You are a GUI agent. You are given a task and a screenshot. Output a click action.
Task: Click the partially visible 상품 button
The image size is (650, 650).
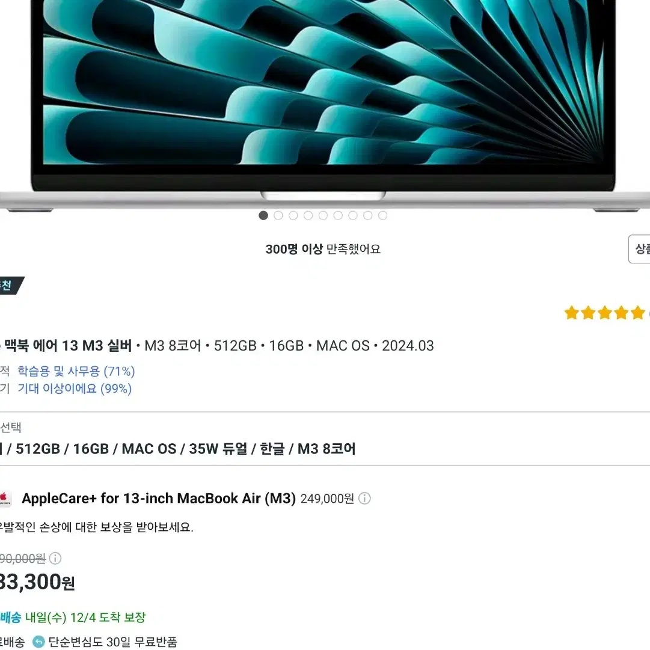pos(639,249)
